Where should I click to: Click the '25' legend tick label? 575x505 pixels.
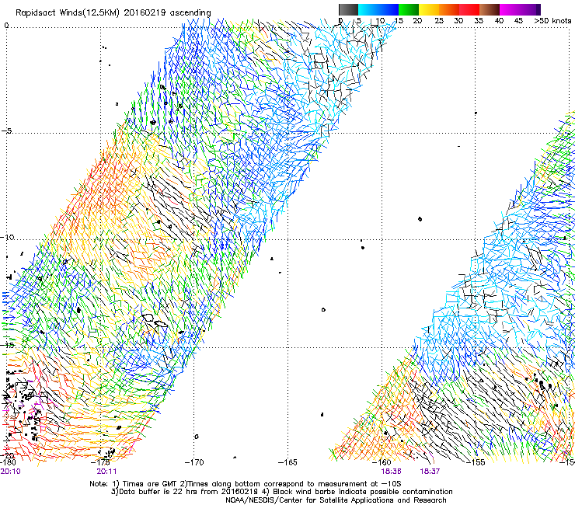439,21
